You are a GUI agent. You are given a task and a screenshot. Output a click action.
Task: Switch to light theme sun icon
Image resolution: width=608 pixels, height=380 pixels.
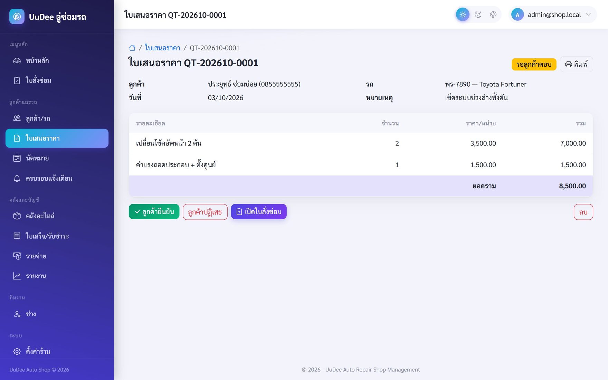(463, 15)
